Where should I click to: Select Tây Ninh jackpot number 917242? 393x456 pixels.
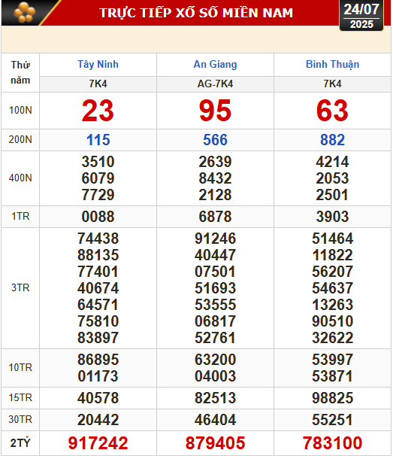click(x=98, y=443)
